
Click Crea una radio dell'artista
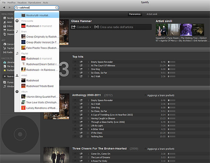click(111, 27)
